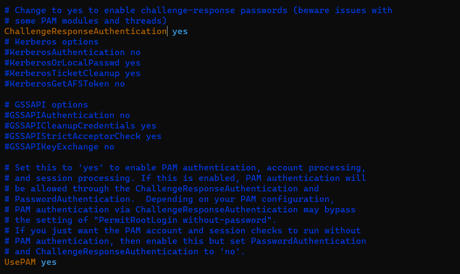Click the '# Kerberos options' comment line
Viewport: 460px width, 274px height.
(x=51, y=42)
